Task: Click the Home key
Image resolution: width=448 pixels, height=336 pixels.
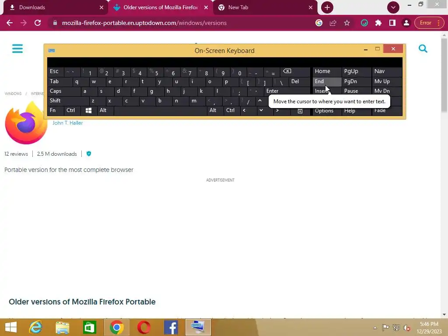Action: pos(327,71)
